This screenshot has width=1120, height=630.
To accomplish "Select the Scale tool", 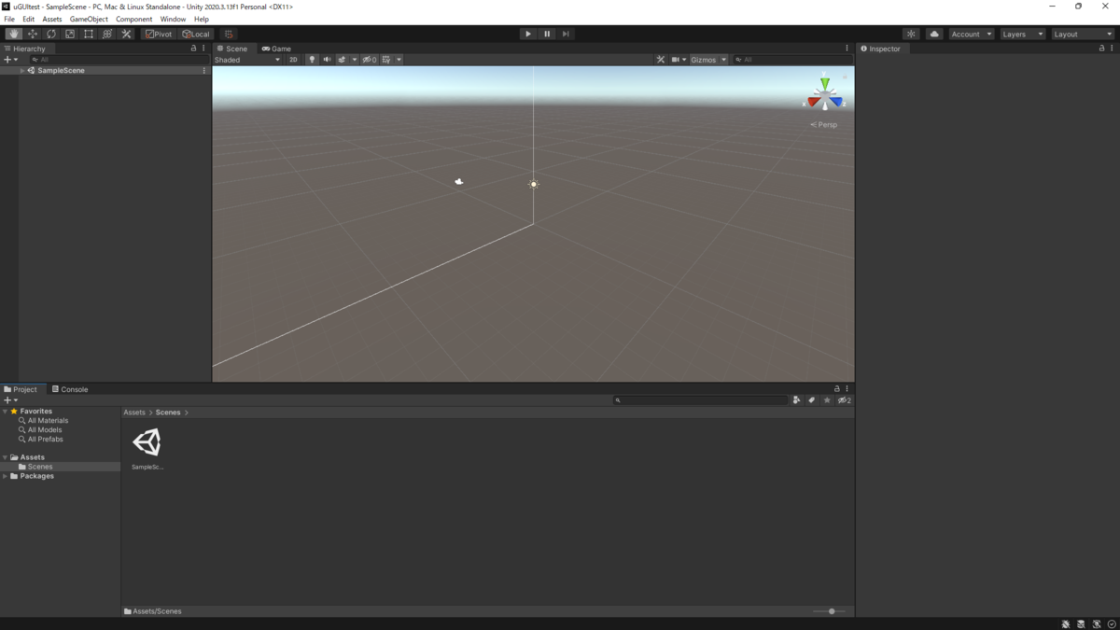I will click(69, 34).
